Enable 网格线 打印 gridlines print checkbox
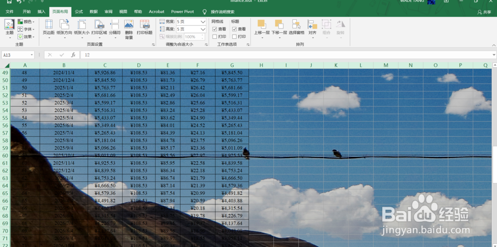This screenshot has width=497, height=247. (215, 36)
